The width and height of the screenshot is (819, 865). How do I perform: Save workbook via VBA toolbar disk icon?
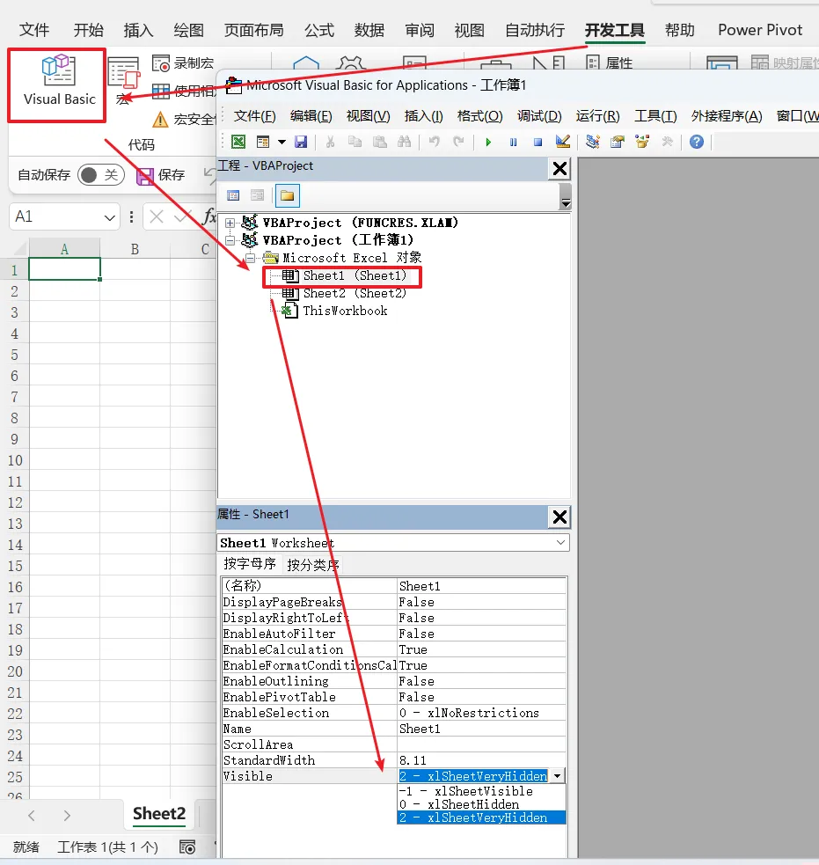tap(301, 142)
